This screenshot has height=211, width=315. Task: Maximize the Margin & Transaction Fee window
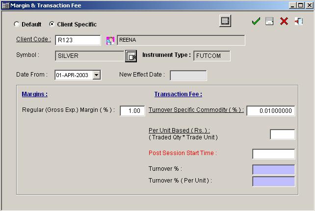click(x=299, y=5)
